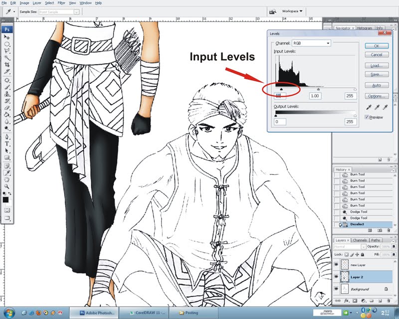
Task: Switch to the Channels tab
Action: coord(360,240)
